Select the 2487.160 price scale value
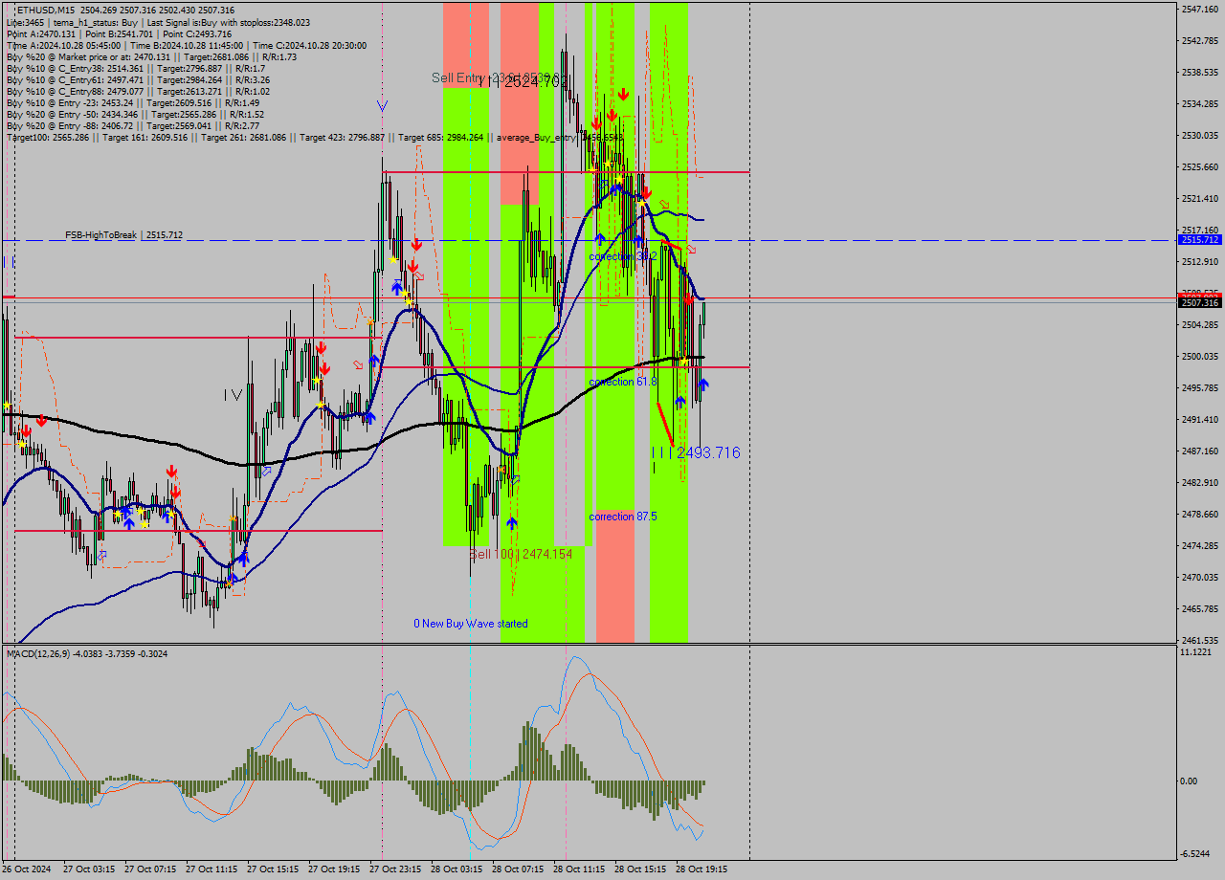Viewport: 1225px width, 880px height. pos(1200,451)
